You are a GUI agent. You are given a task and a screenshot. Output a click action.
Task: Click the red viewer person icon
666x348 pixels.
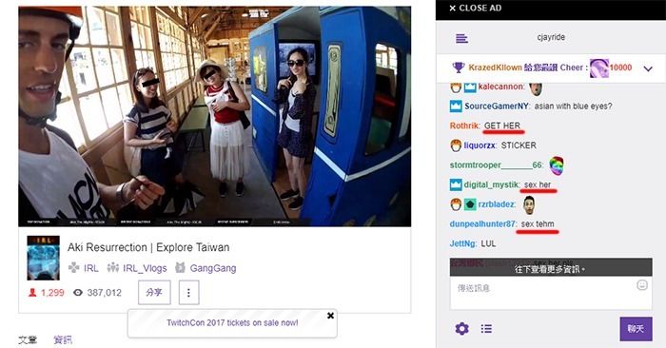(x=32, y=293)
